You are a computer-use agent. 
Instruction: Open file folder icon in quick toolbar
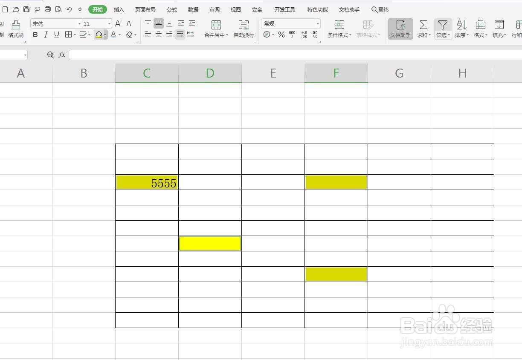click(16, 9)
